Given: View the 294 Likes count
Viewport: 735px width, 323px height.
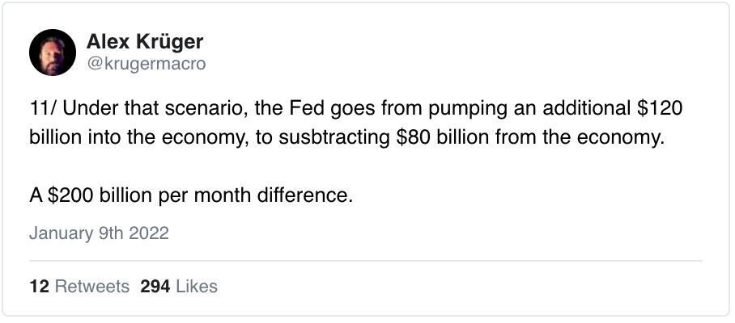Looking at the screenshot, I should [x=179, y=286].
